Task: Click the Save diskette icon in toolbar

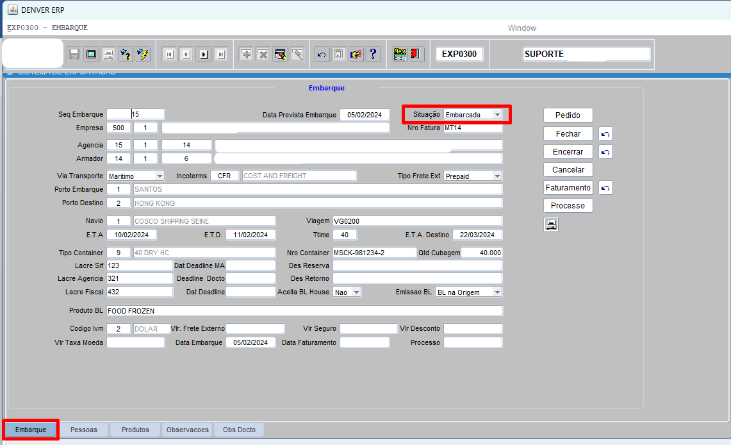Action: [x=74, y=55]
